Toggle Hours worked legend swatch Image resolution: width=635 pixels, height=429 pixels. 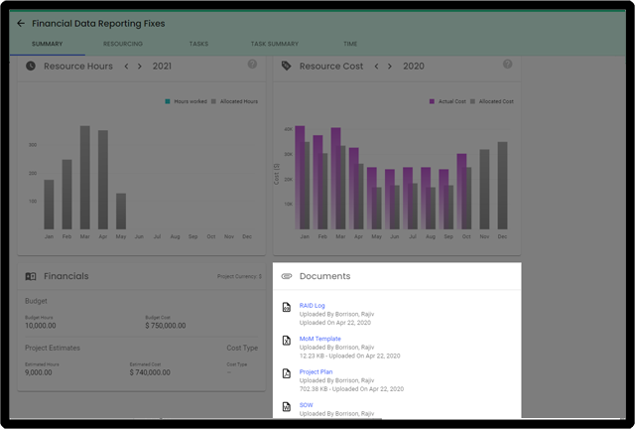[168, 101]
